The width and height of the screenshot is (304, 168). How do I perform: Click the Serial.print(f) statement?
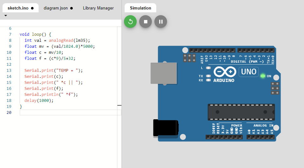coord(44,89)
